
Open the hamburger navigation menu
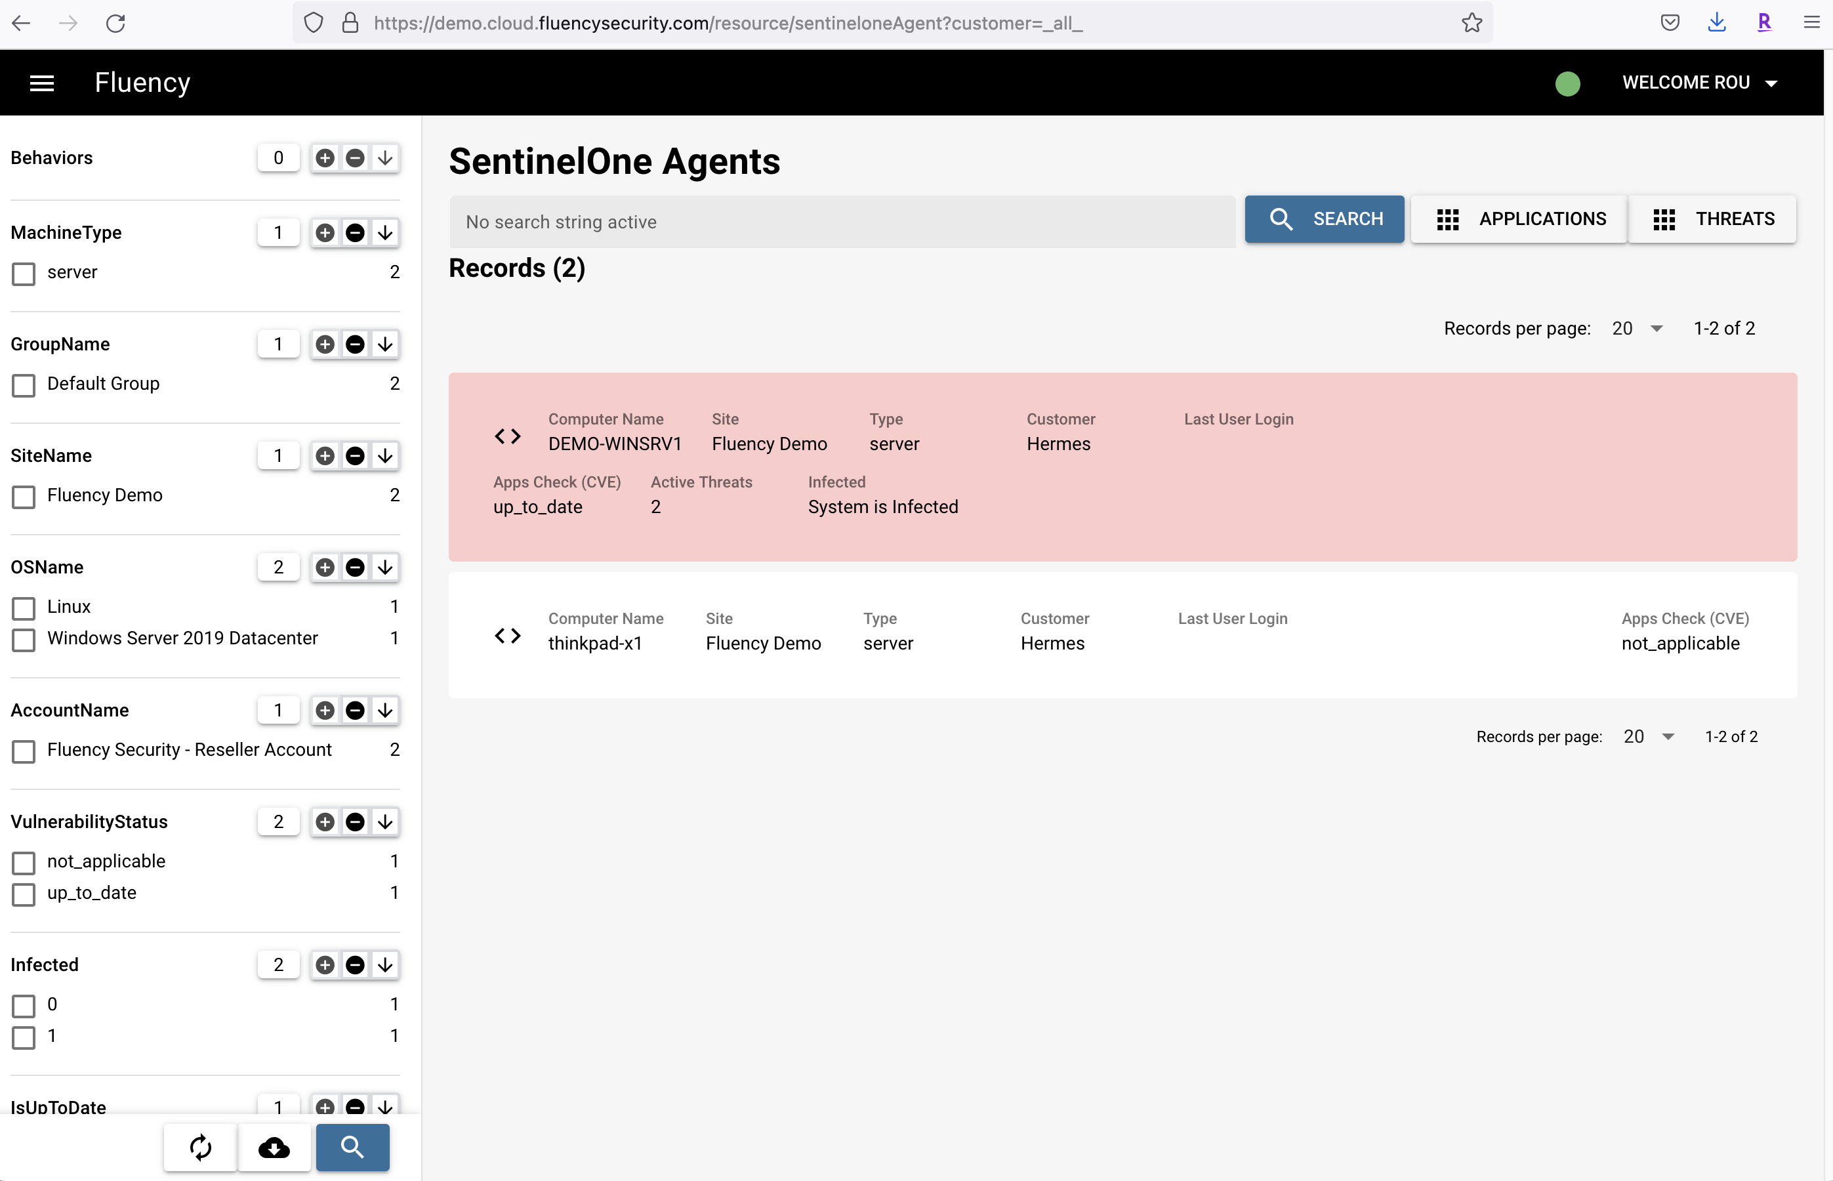tap(41, 83)
